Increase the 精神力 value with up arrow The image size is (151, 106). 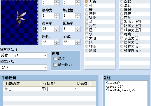click(57, 15)
